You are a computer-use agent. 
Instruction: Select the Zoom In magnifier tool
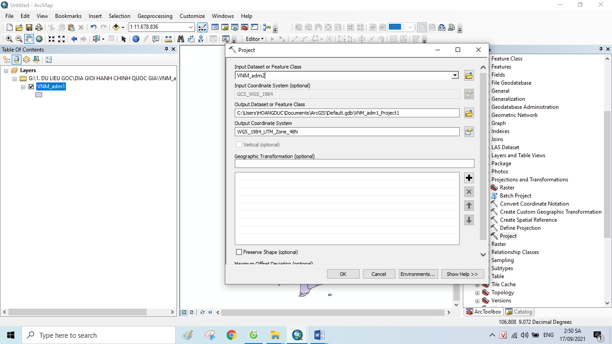pyautogui.click(x=9, y=39)
